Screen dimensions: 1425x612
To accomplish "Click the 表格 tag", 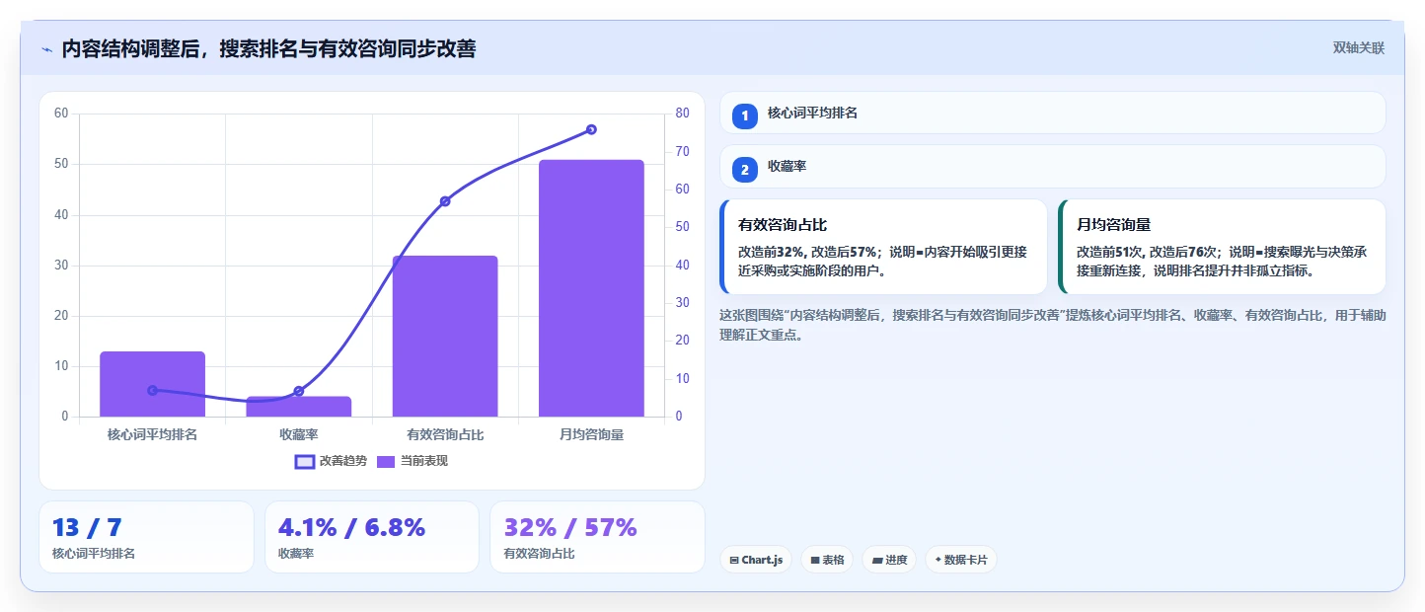I will coord(827,560).
